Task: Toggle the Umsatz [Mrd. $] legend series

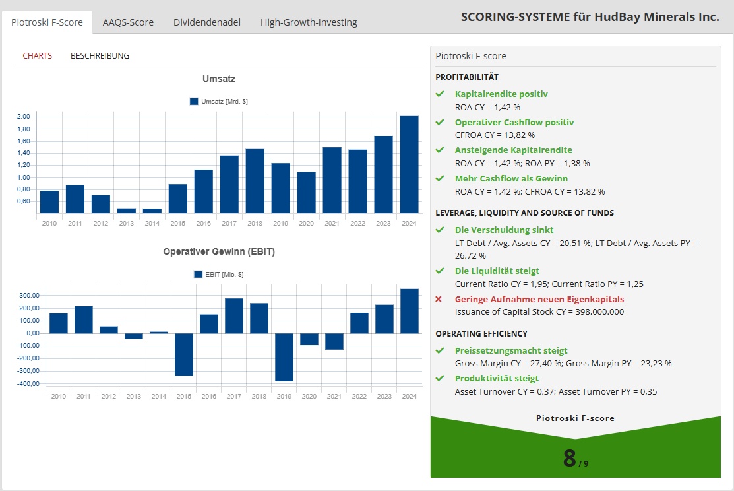Action: click(x=219, y=101)
